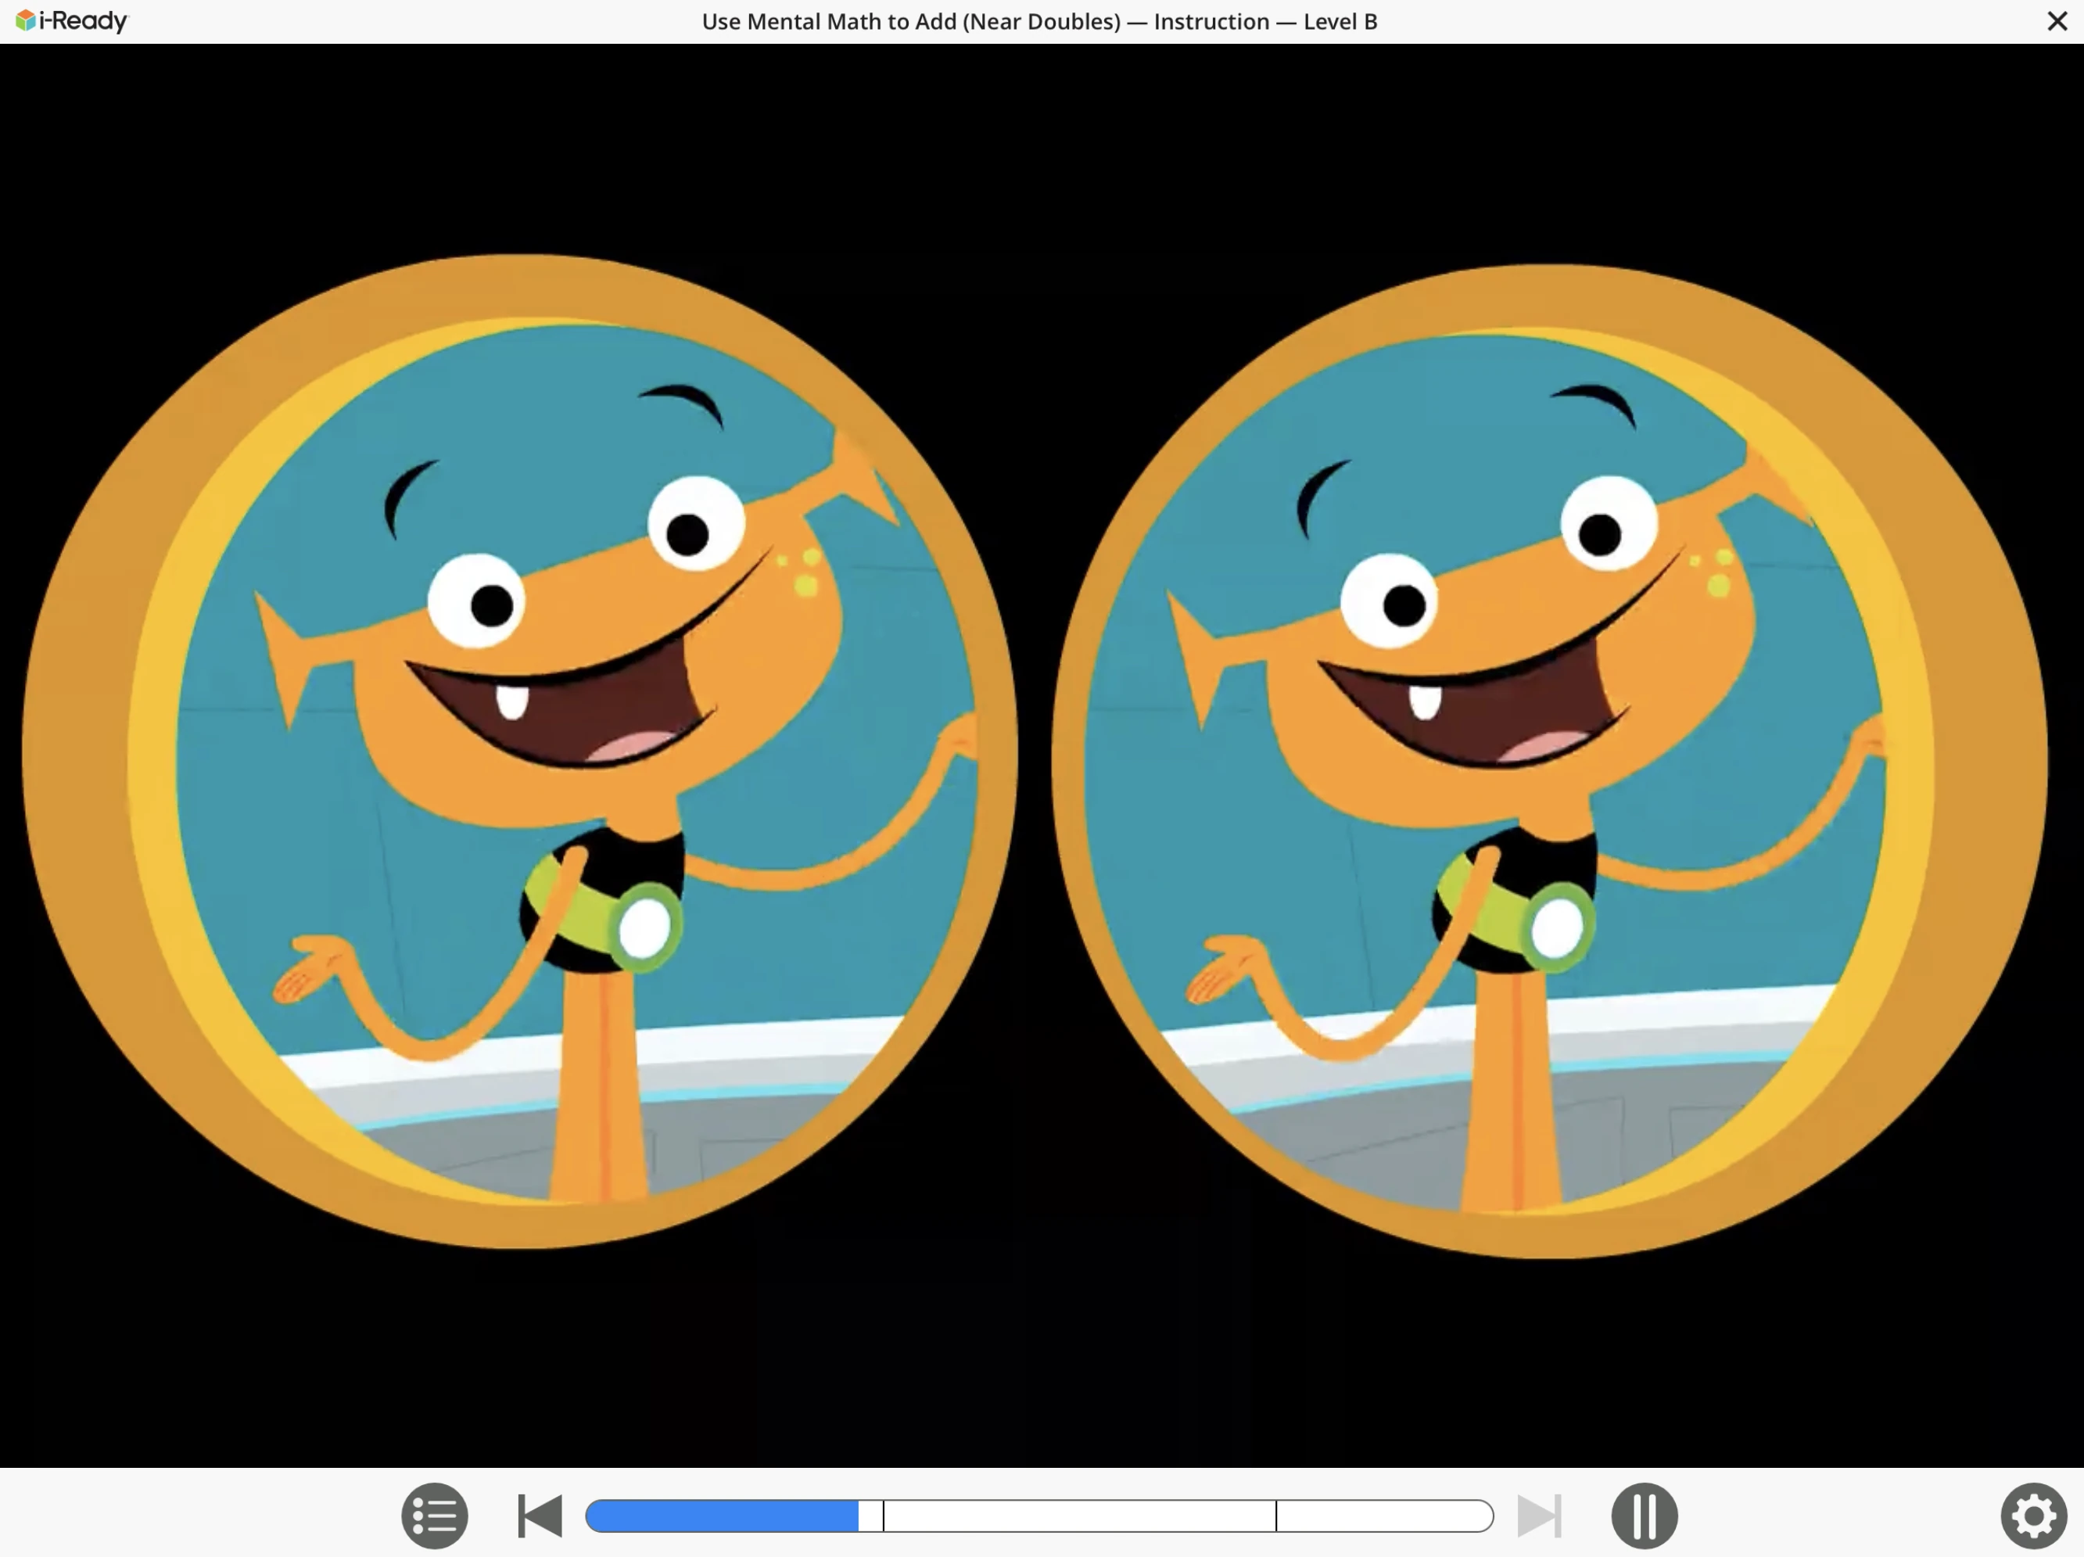2084x1557 pixels.
Task: Click the left character's green wrist badge
Action: (644, 927)
